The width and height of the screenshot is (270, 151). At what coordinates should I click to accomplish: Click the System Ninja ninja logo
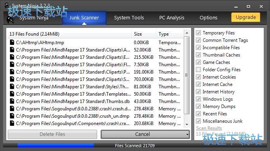(10, 18)
